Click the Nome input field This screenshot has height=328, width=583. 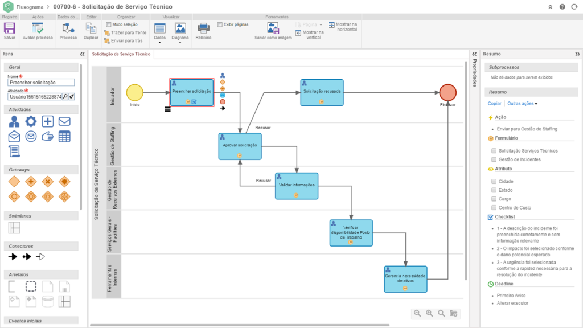click(42, 83)
